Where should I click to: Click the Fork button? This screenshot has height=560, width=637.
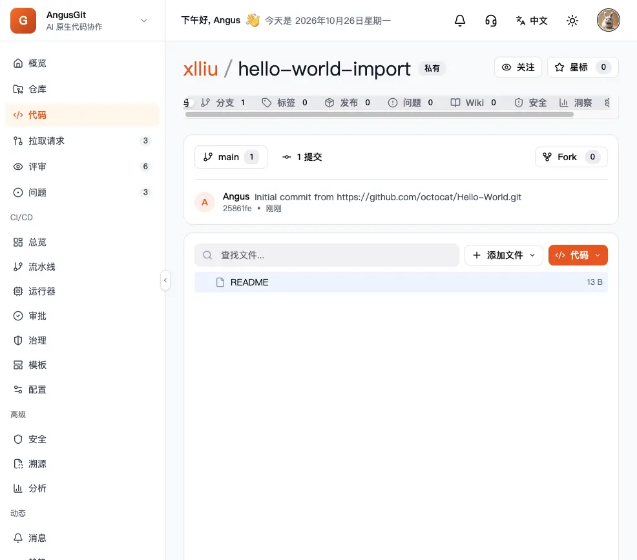tap(571, 157)
